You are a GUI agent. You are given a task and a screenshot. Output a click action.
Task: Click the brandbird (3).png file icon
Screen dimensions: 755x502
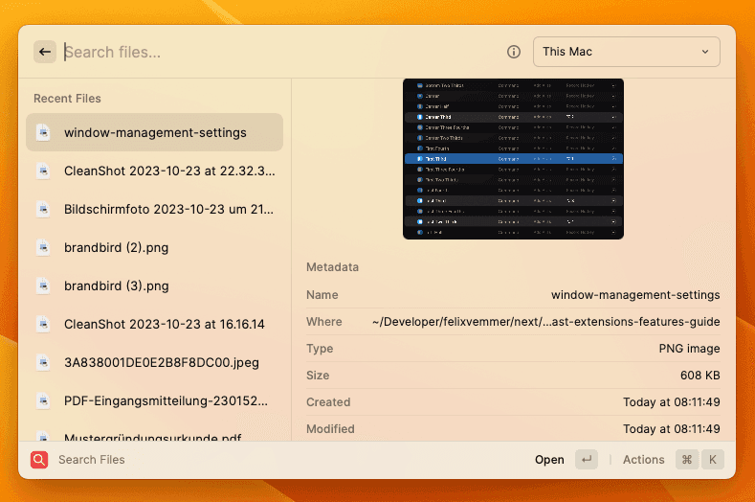(42, 285)
